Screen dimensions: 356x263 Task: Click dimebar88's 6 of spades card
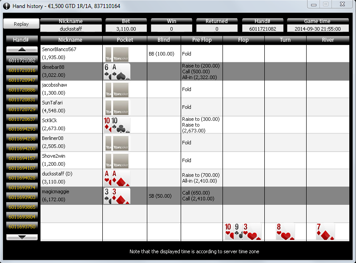point(107,72)
